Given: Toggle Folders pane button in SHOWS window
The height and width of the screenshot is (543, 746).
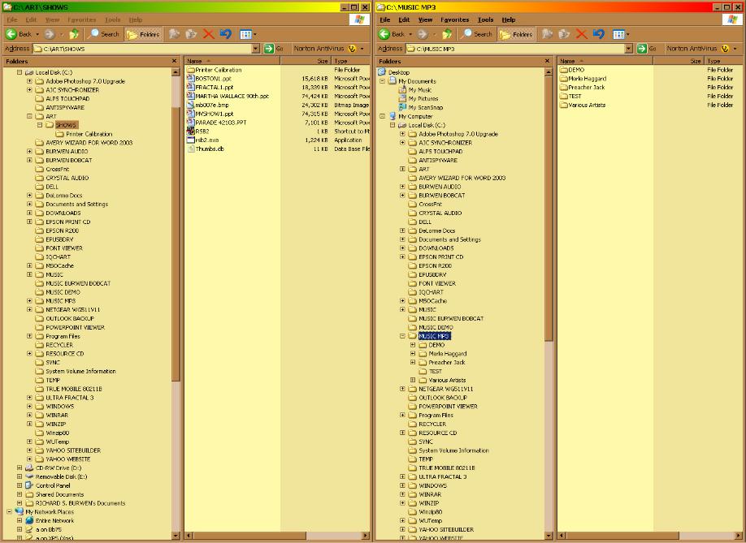Looking at the screenshot, I should click(143, 34).
